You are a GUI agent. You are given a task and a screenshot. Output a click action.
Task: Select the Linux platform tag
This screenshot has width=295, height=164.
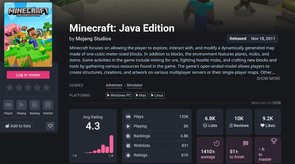click(157, 95)
